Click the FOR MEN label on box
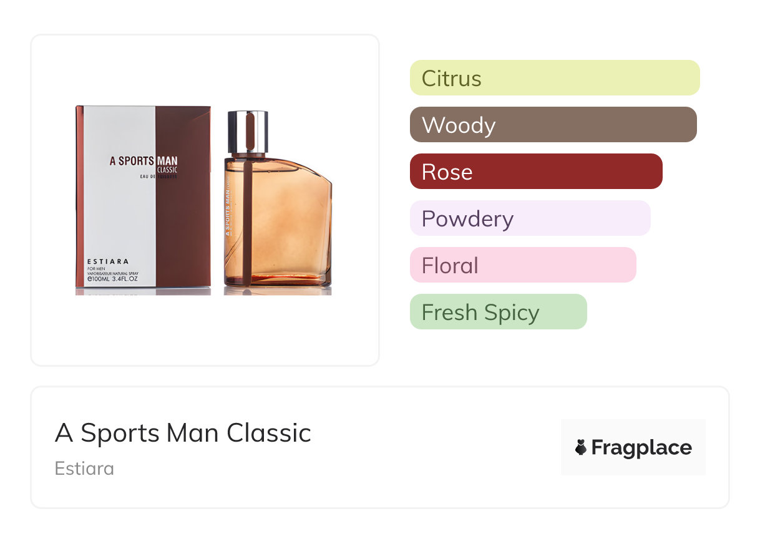Screen dimensions: 760x539 pos(96,269)
